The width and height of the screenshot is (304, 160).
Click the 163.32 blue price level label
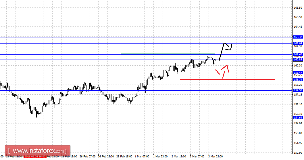[298, 37]
